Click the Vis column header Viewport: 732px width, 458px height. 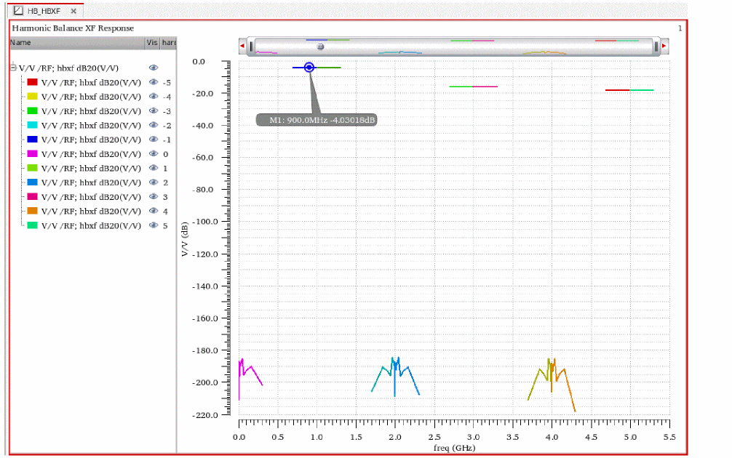click(152, 43)
